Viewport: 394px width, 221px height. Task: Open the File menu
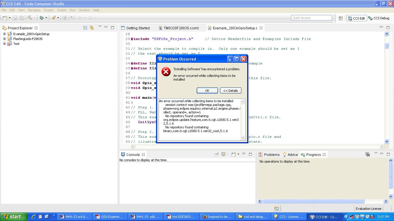(4, 10)
